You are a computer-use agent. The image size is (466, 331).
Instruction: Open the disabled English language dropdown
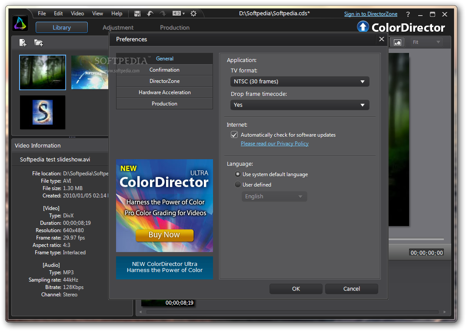[274, 197]
